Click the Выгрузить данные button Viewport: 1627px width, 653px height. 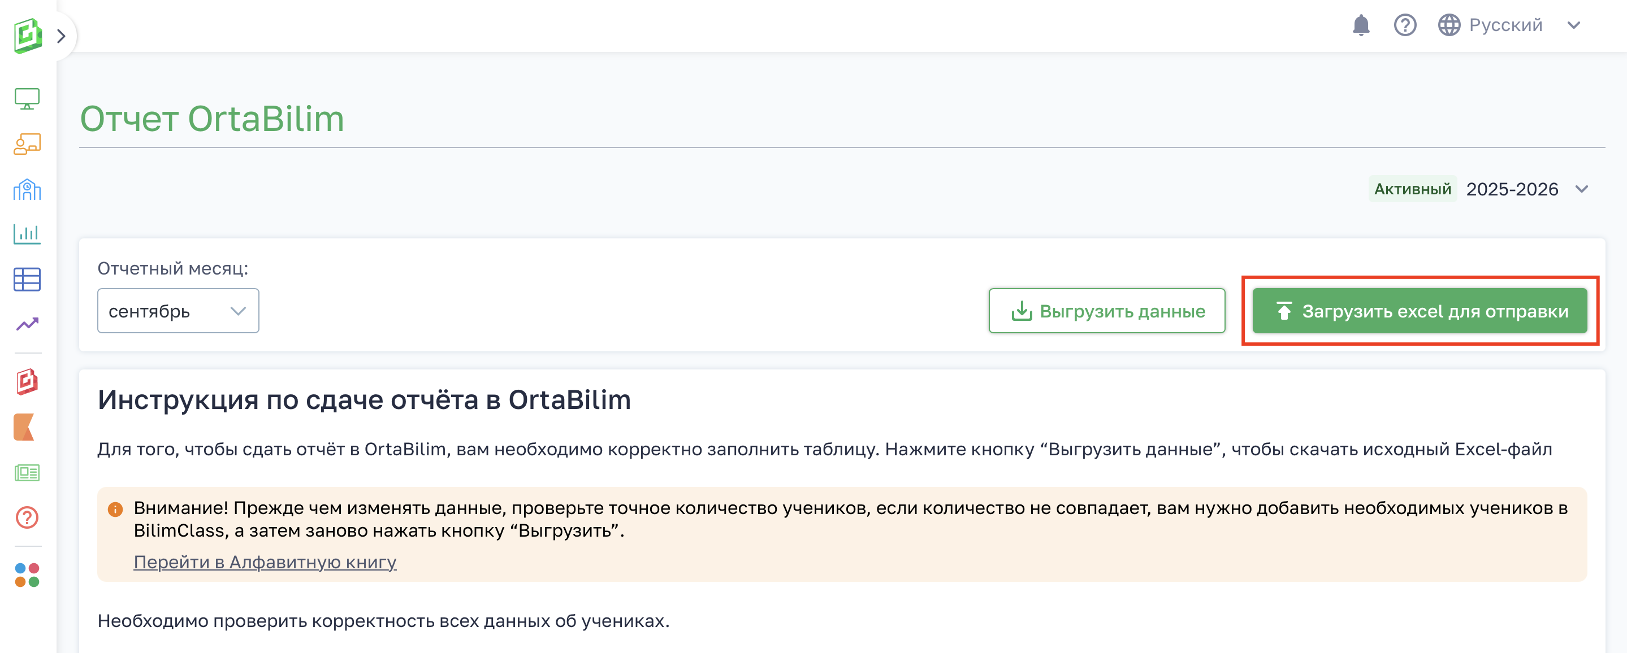point(1106,311)
